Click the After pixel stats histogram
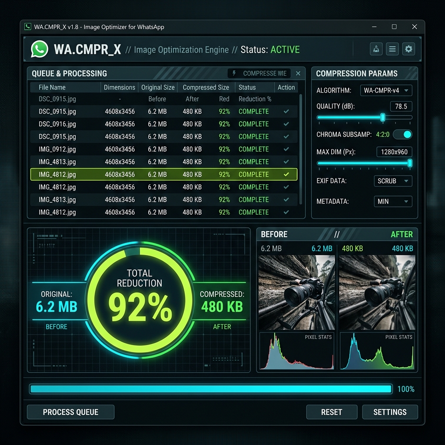This screenshot has width=445, height=445. 377,351
